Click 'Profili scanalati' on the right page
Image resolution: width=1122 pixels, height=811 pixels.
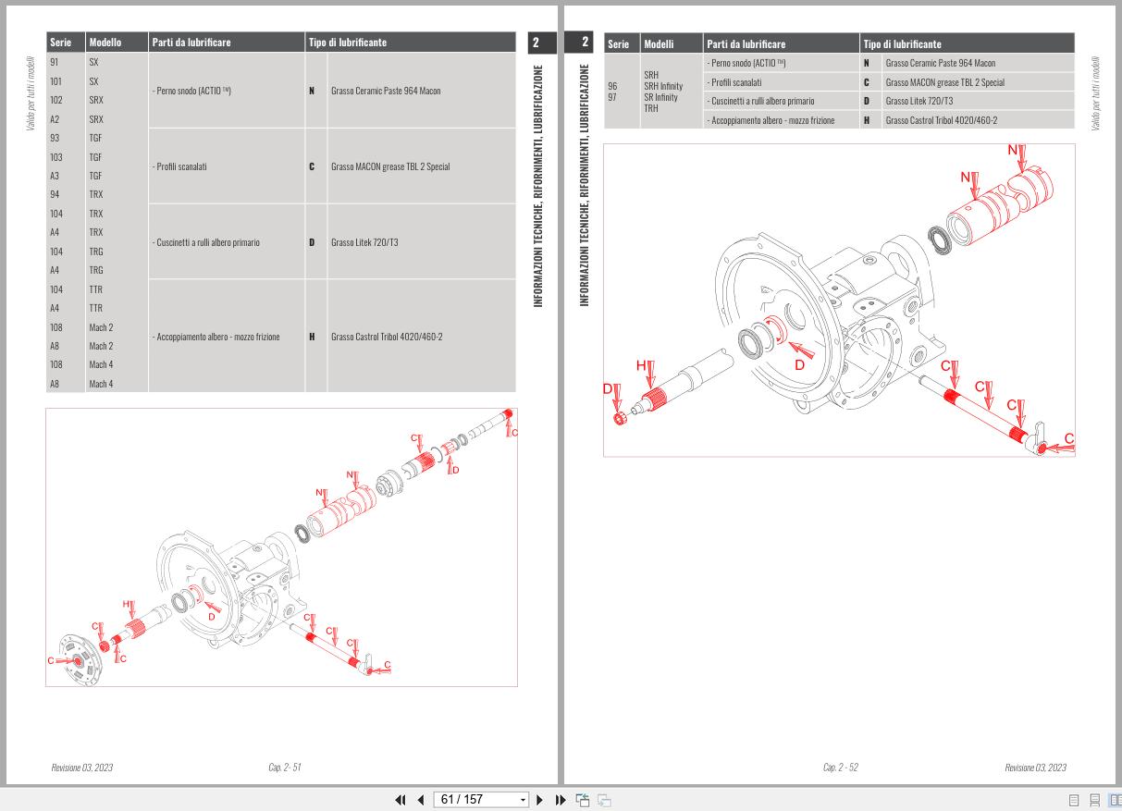[734, 82]
